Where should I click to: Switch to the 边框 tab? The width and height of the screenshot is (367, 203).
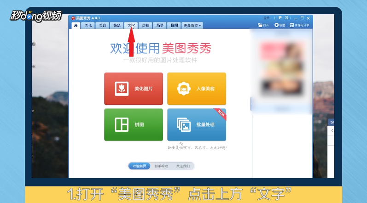(x=146, y=25)
